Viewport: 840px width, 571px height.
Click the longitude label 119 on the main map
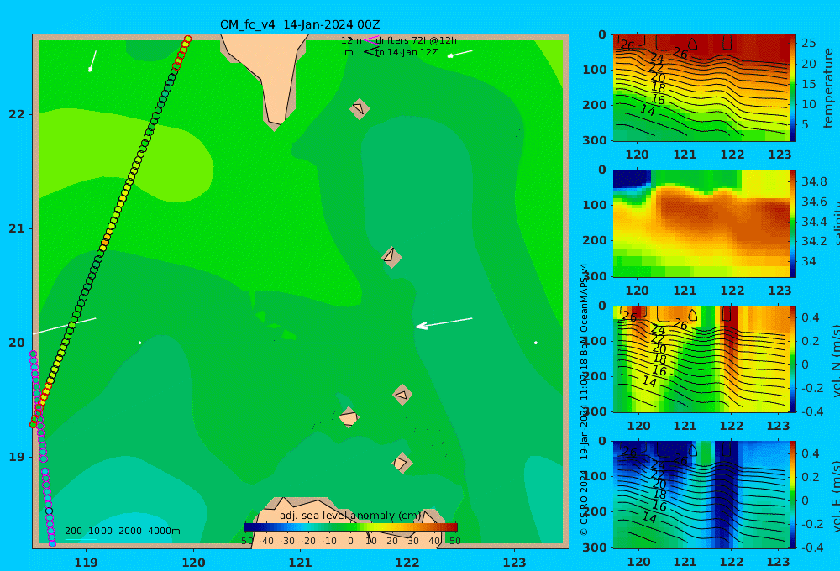coord(86,563)
